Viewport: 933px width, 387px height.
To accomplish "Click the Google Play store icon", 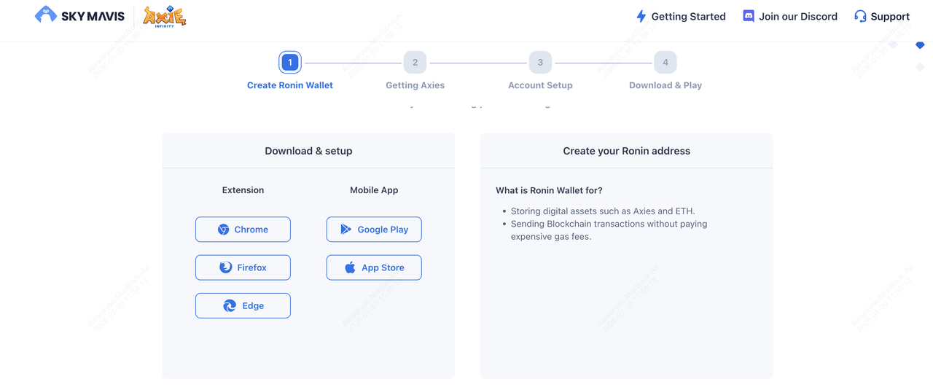I will pyautogui.click(x=346, y=230).
